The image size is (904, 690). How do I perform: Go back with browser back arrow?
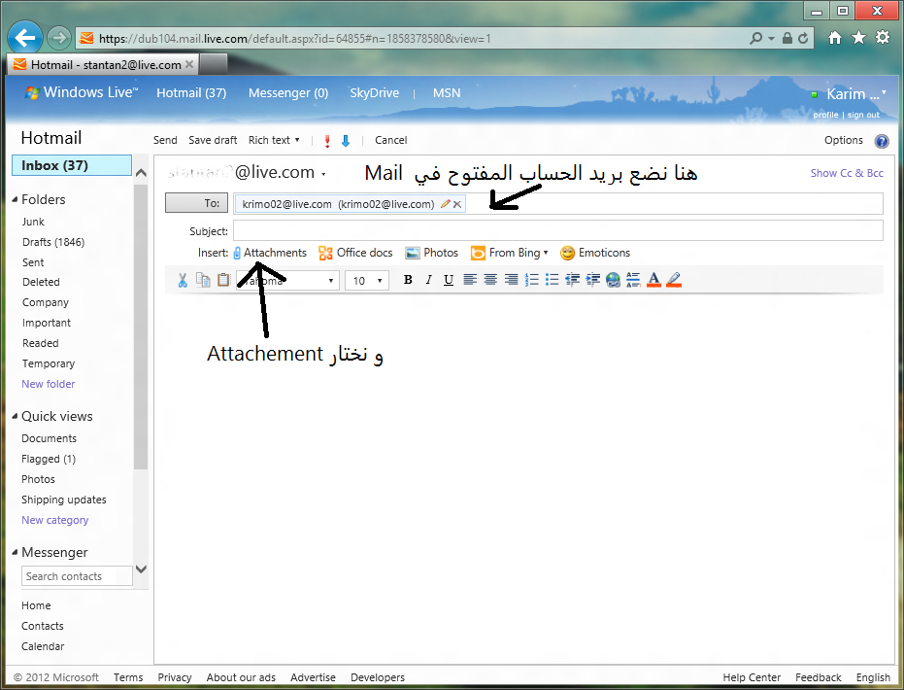[x=25, y=38]
